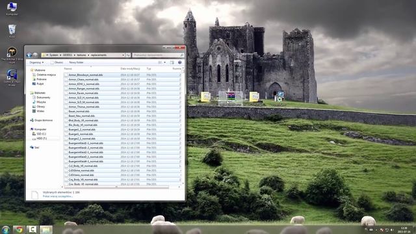Sort by Data modyfikacji column
The image size is (416, 234).
coord(130,69)
